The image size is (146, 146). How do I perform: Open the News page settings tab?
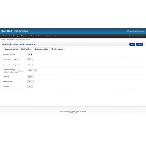[x=41, y=49]
